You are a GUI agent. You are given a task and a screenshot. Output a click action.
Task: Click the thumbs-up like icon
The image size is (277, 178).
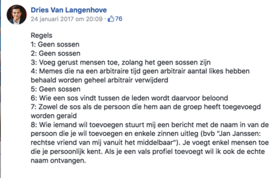(x=111, y=19)
